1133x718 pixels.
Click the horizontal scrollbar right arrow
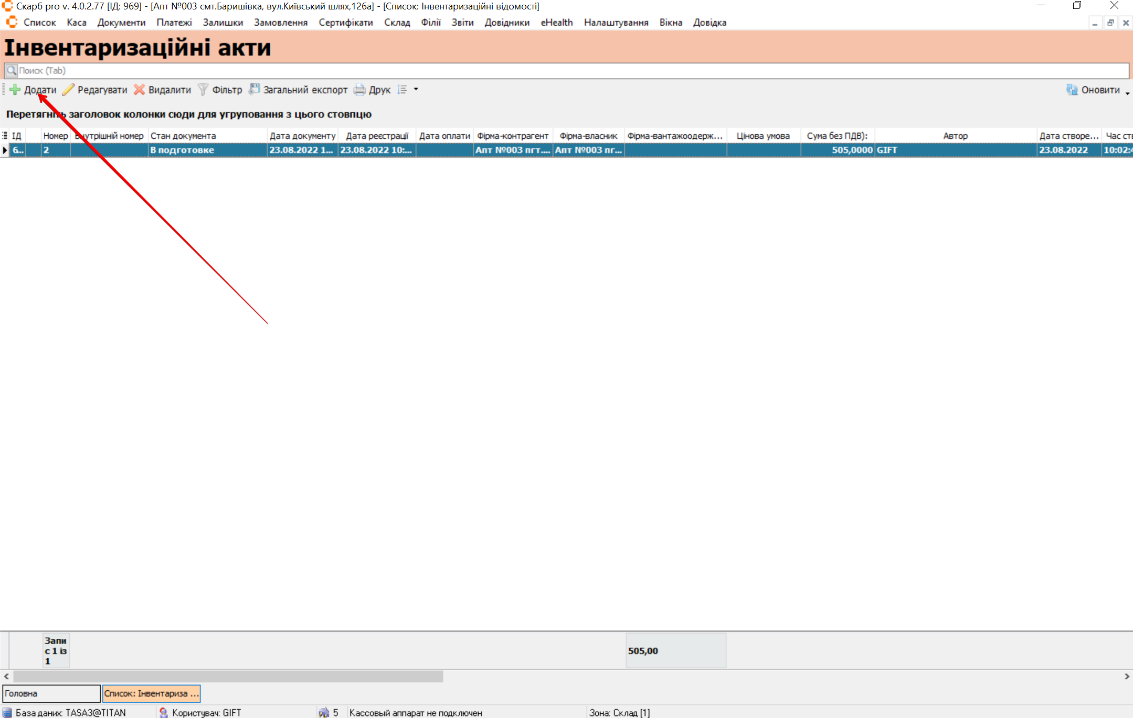pyautogui.click(x=1127, y=677)
